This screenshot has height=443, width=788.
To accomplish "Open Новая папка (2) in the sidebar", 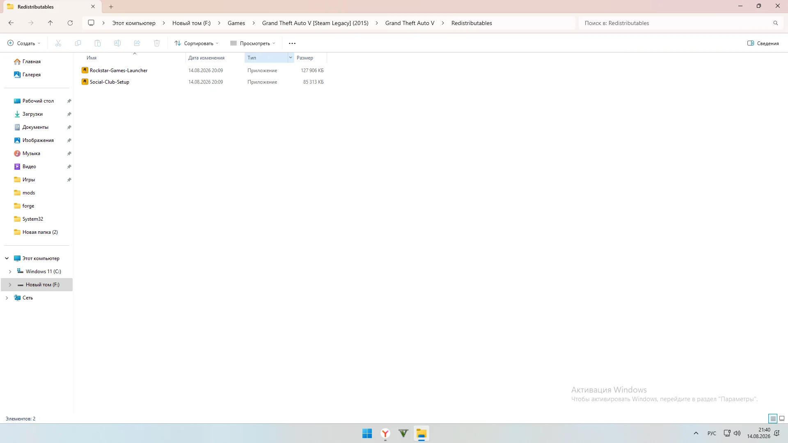I will tap(40, 232).
